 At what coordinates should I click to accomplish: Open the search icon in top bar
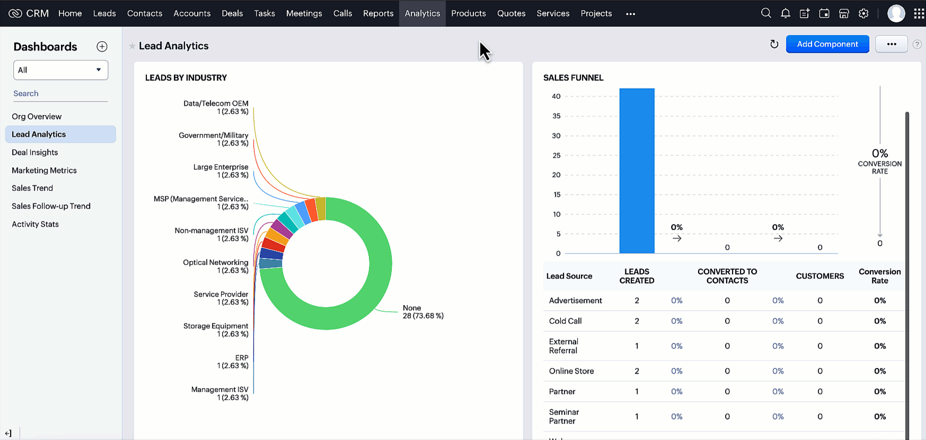click(x=765, y=13)
